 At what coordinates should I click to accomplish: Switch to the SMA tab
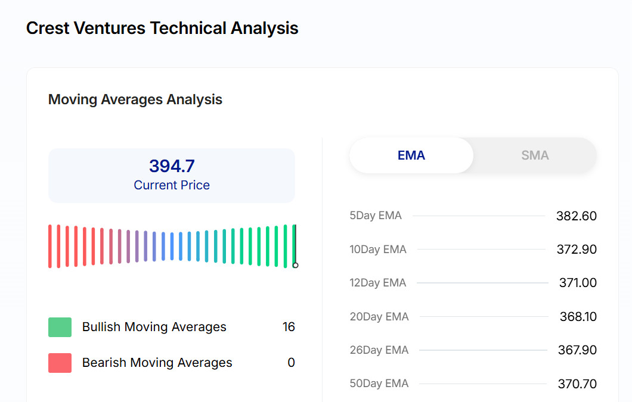pyautogui.click(x=534, y=155)
